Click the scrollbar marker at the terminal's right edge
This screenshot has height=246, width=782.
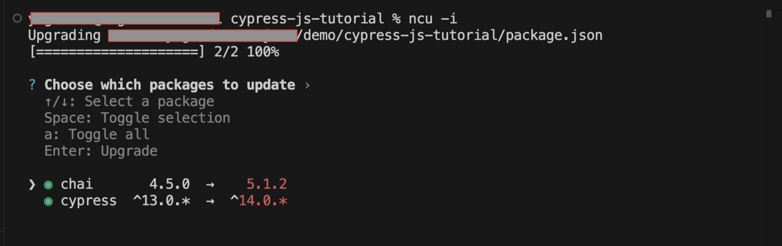pyautogui.click(x=768, y=14)
